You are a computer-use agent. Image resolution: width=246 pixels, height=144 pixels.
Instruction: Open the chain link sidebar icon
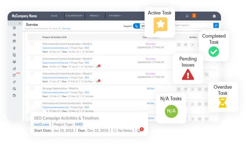[14, 82]
